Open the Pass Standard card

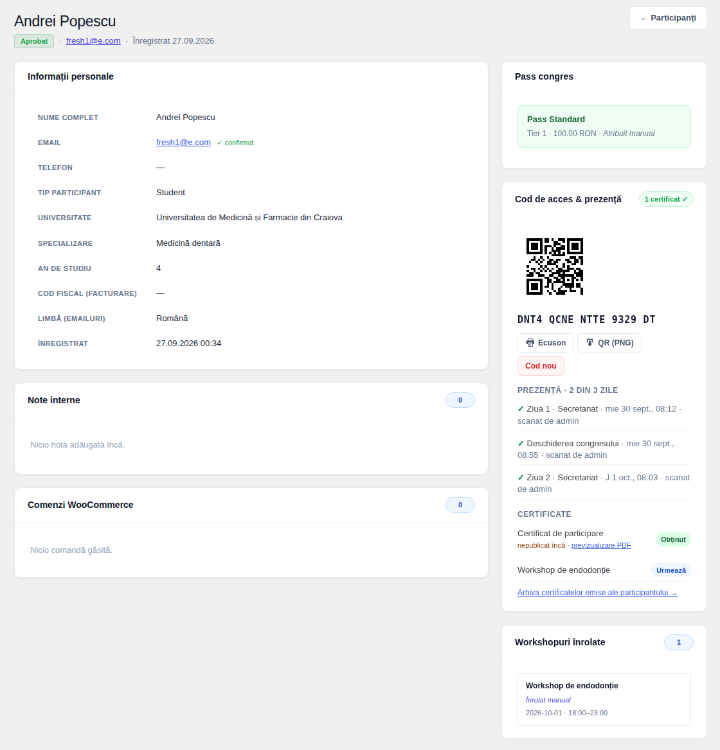pyautogui.click(x=604, y=126)
